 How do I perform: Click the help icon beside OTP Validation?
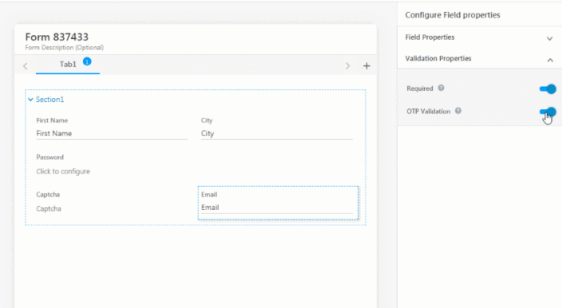coord(458,111)
